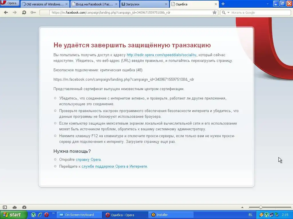Click the safely remove hardware tray icon
The height and width of the screenshot is (219, 293).
[x=277, y=215]
